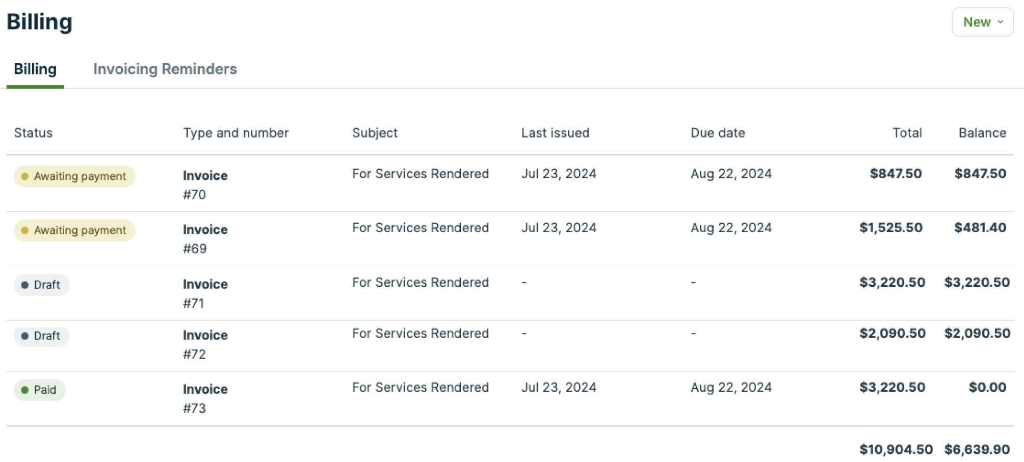The width and height of the screenshot is (1024, 462).
Task: Click the Type and number column header
Action: coord(235,133)
